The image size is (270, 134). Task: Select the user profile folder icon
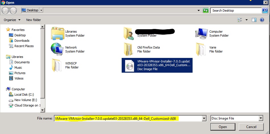(129, 33)
